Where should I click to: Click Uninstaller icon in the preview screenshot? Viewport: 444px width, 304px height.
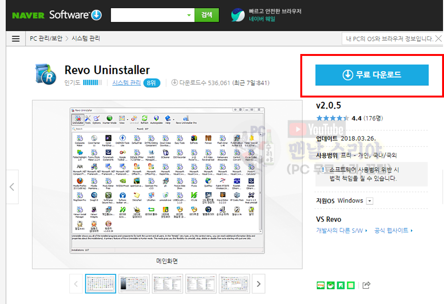(78, 119)
